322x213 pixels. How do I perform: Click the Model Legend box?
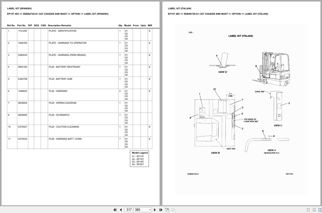tap(139, 158)
